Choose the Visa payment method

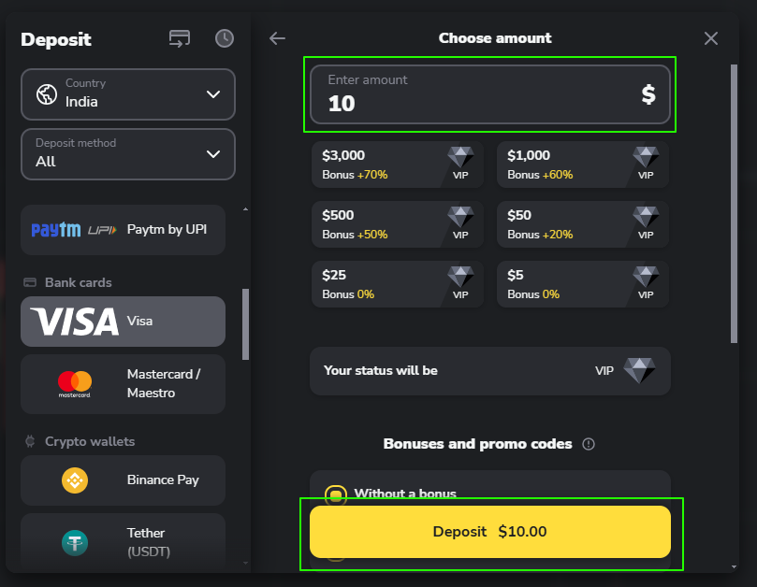click(123, 322)
